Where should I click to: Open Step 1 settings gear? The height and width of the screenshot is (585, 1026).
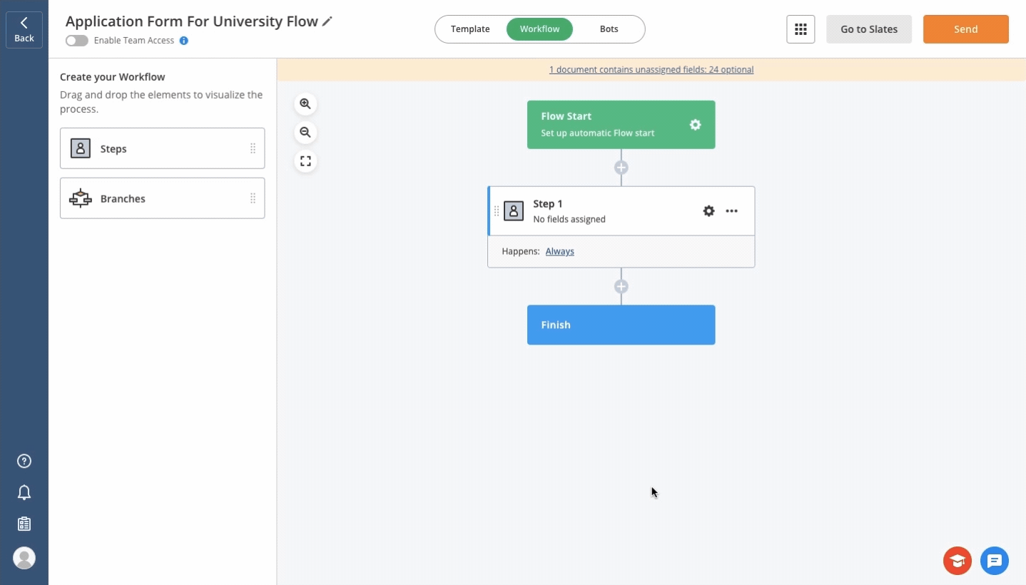pyautogui.click(x=708, y=211)
